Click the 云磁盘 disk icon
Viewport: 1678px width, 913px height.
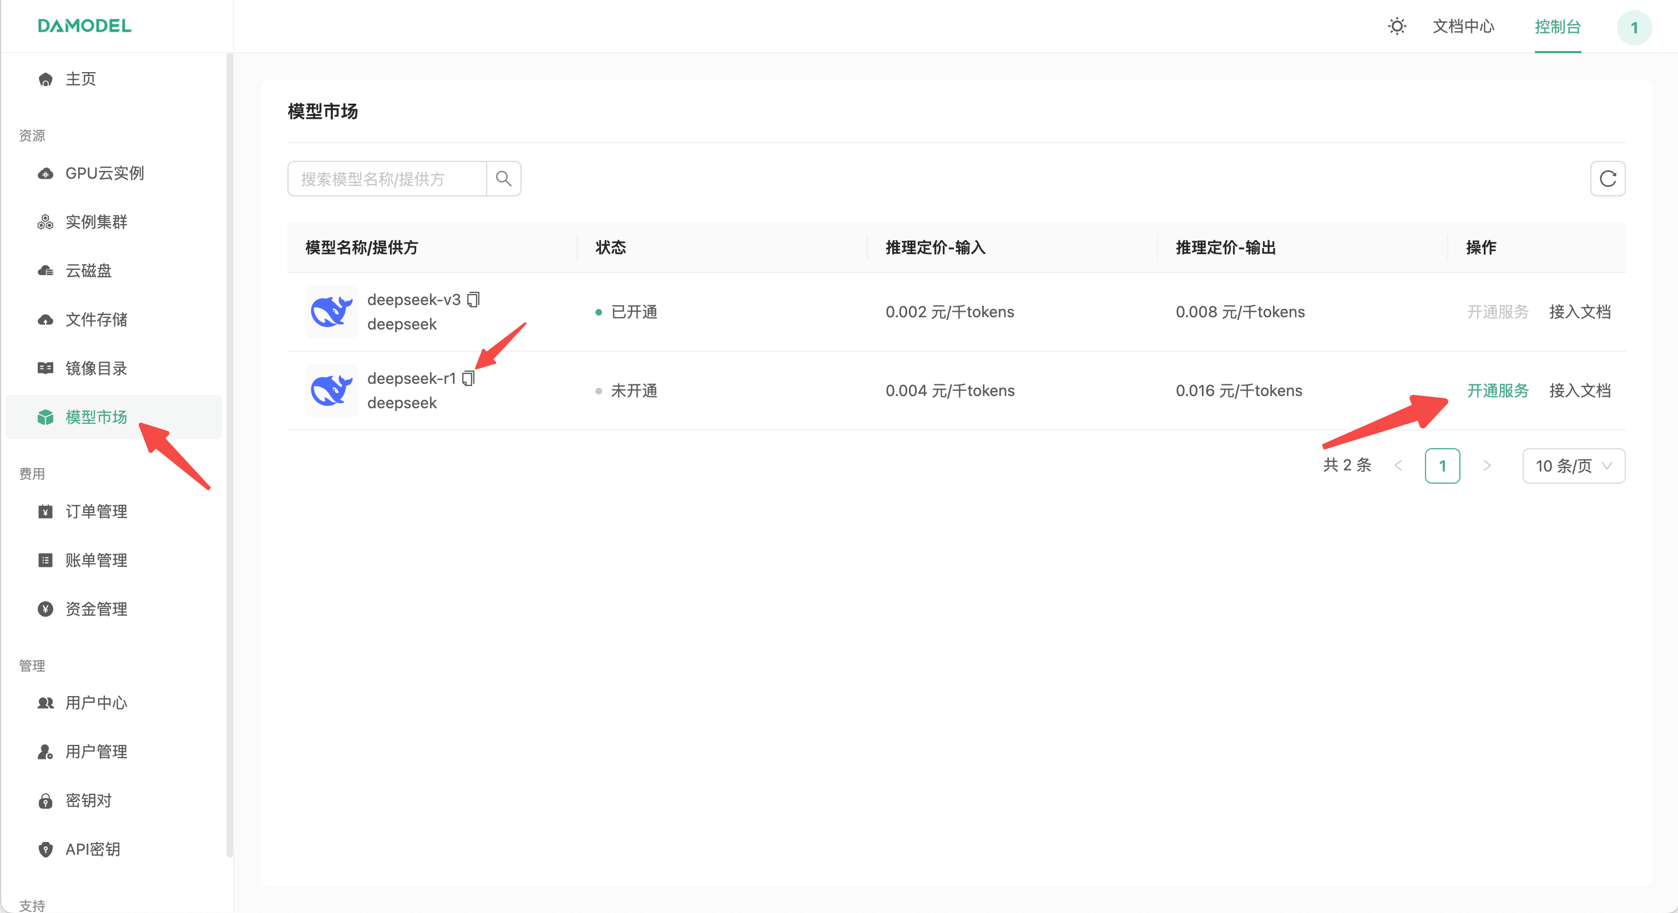45,271
